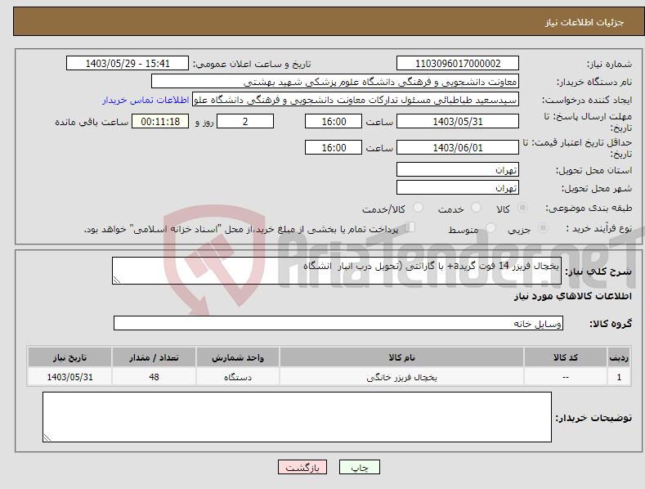This screenshot has height=489, width=645.
Task: Click the تاریخ نیاز column header
Action: (x=70, y=357)
